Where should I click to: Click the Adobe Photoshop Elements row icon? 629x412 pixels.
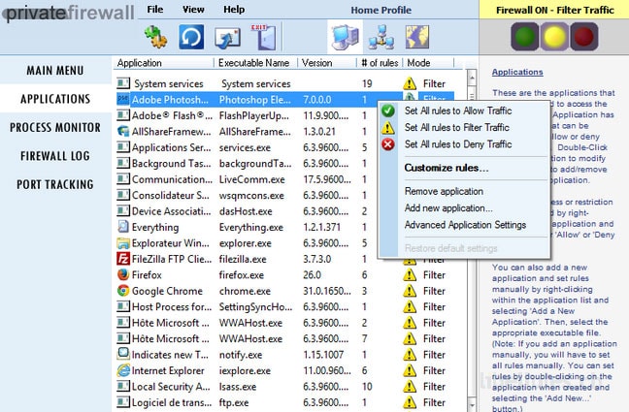[x=123, y=99]
